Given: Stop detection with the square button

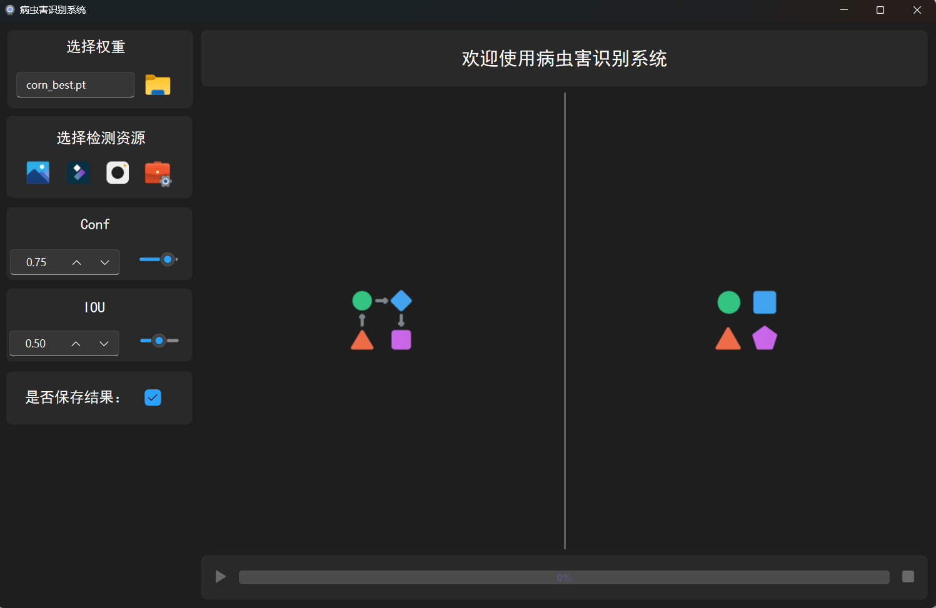Looking at the screenshot, I should coord(908,576).
